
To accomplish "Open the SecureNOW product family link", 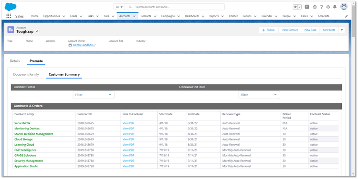I will click(x=22, y=123).
